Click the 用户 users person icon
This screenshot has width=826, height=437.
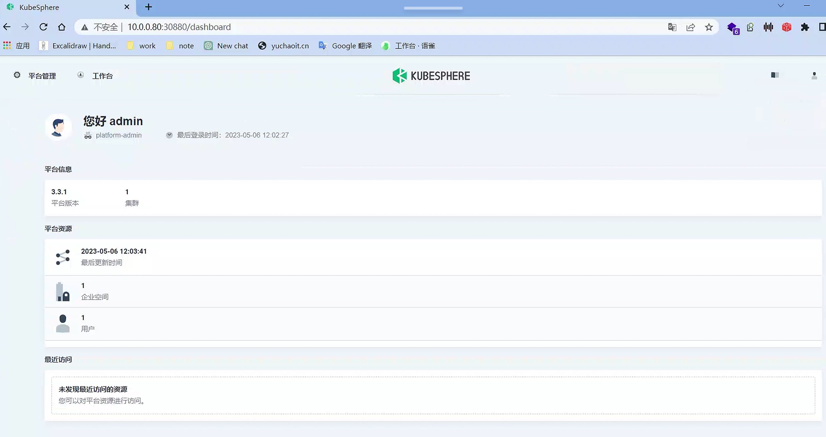62,323
